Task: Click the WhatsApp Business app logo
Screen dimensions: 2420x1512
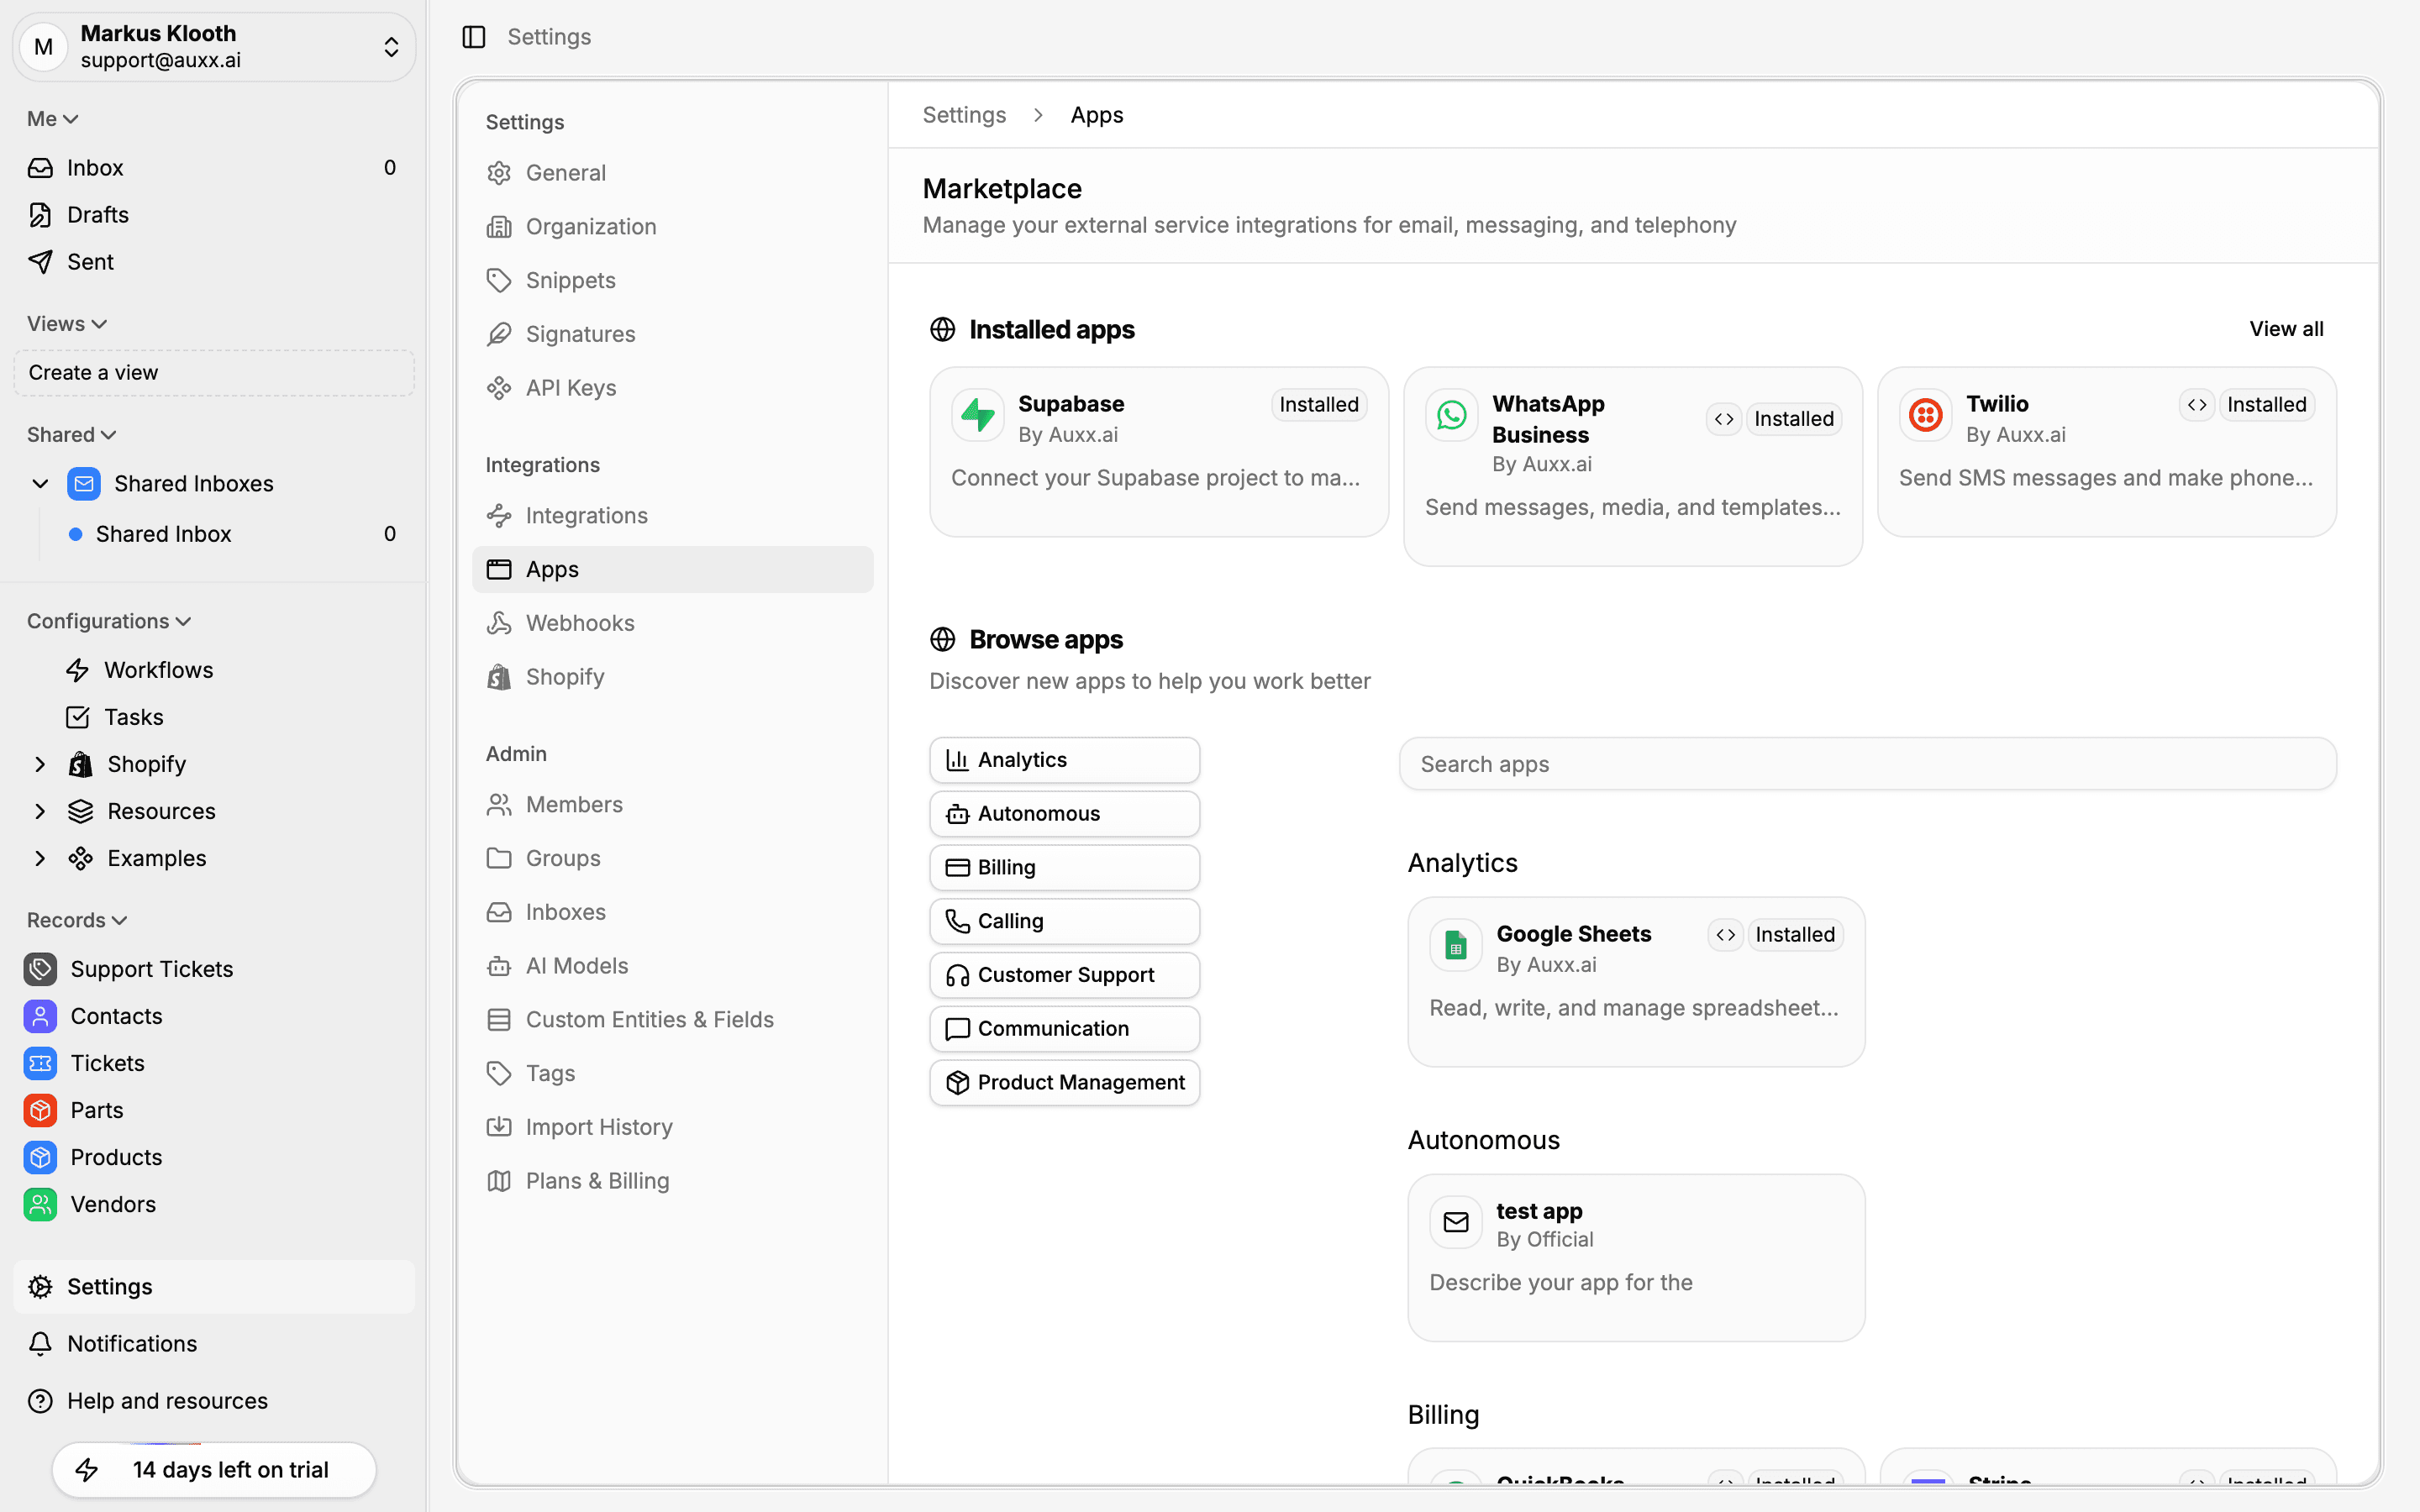Action: point(1452,415)
